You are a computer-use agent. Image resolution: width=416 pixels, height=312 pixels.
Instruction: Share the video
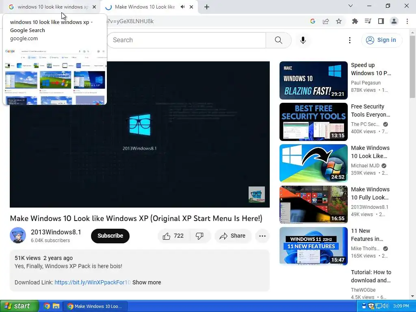coord(233,236)
